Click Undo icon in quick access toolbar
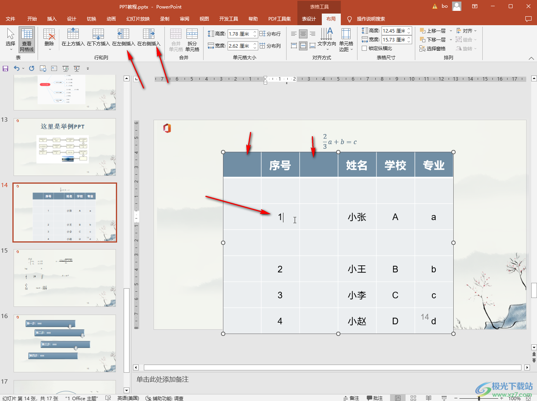 tap(17, 69)
